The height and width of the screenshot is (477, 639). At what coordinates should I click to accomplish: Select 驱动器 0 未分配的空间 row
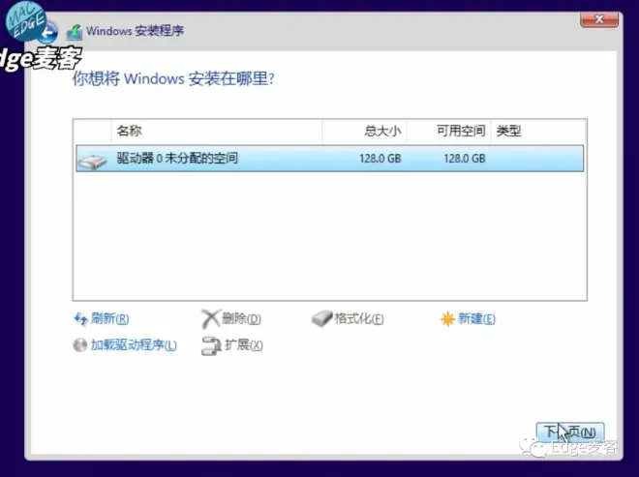(x=330, y=159)
